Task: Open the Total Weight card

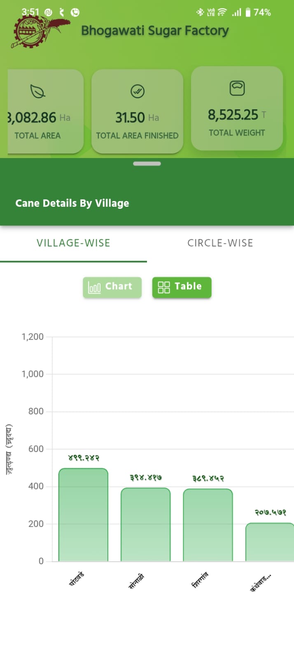Action: click(237, 109)
